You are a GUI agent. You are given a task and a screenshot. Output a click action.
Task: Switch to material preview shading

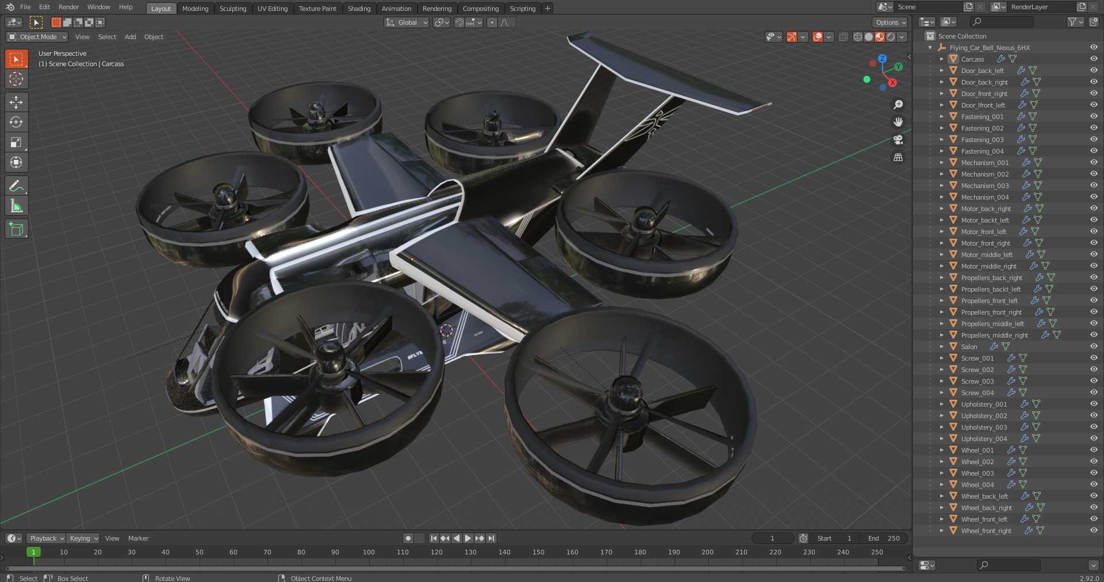(879, 37)
